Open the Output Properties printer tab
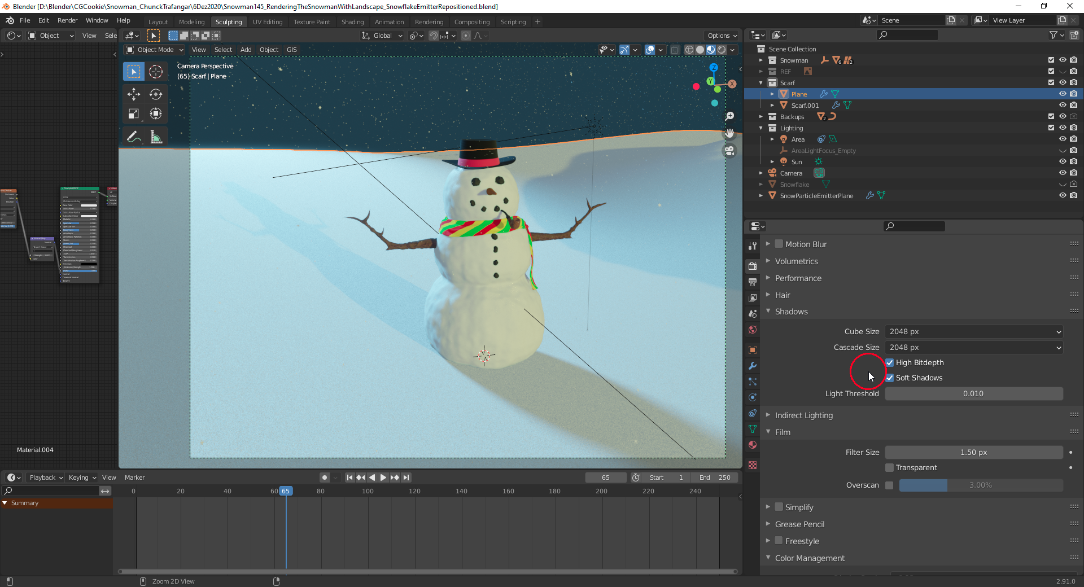 752,282
